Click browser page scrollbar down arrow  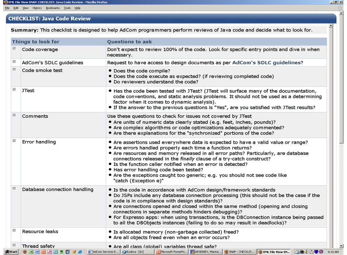pyautogui.click(x=342, y=246)
